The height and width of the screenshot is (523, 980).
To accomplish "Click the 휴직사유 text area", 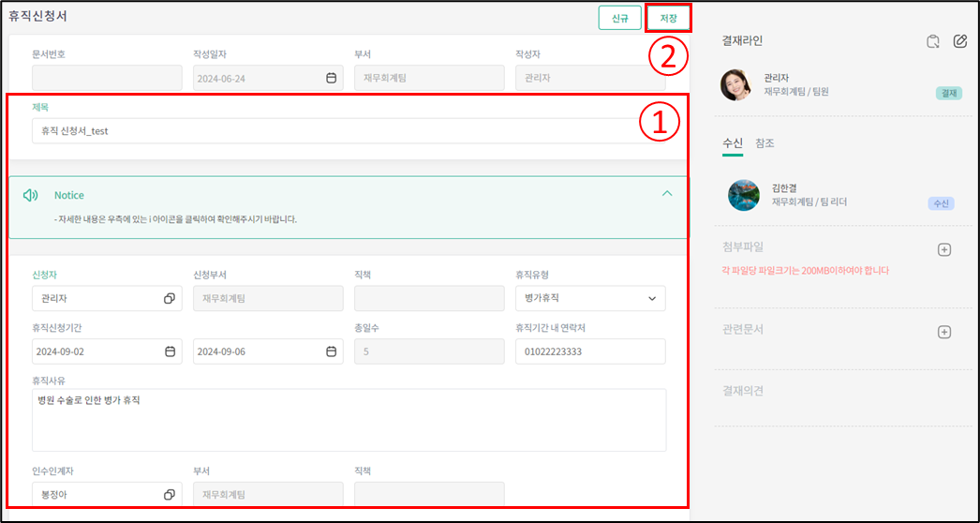I will click(x=349, y=420).
